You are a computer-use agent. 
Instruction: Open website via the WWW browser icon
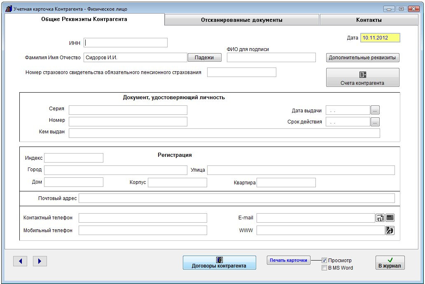pyautogui.click(x=390, y=230)
